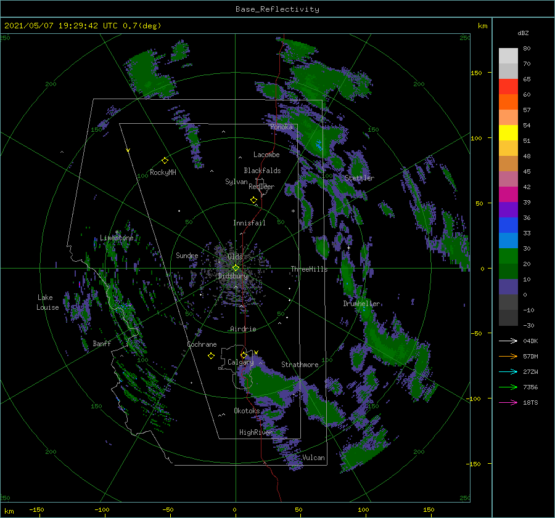Image resolution: width=555 pixels, height=518 pixels.
Task: Click the Okotoks city label
Action: point(247,411)
